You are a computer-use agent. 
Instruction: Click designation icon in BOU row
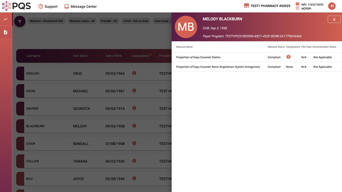click(x=134, y=178)
